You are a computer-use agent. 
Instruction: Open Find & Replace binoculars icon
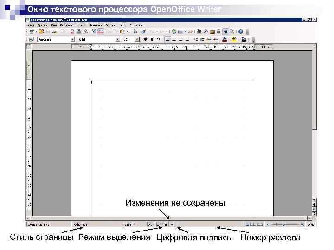pos(199,31)
